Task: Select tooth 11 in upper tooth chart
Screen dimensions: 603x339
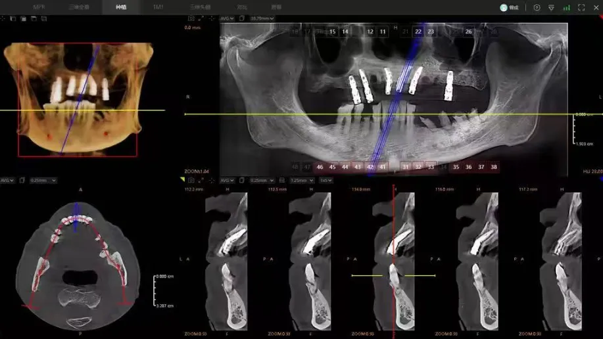Action: click(383, 32)
